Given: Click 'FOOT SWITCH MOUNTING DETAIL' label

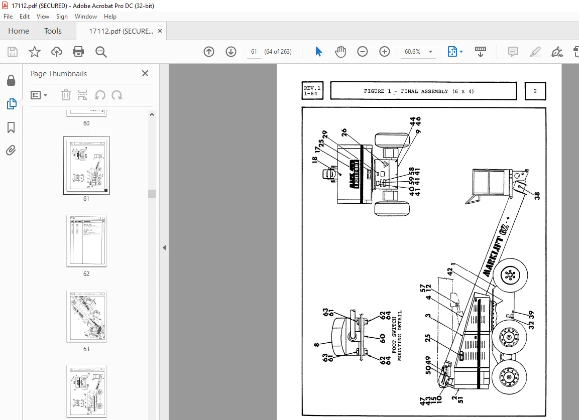Looking at the screenshot, I should tap(397, 336).
